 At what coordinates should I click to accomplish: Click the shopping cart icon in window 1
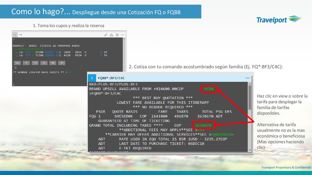tap(15, 68)
